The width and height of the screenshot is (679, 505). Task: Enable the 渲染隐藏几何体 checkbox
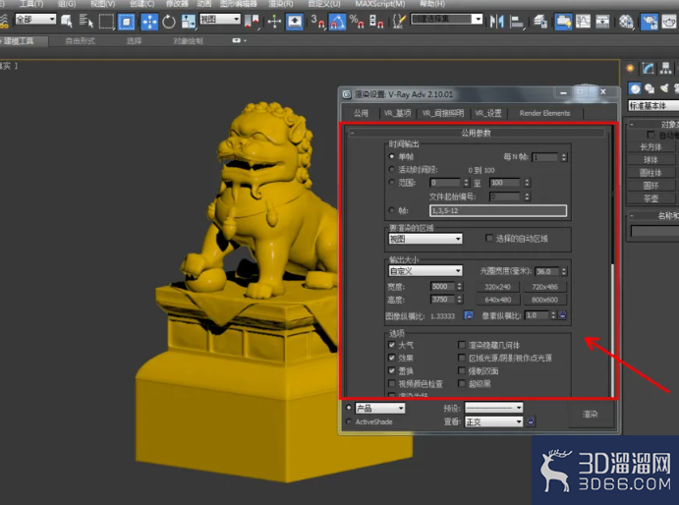pyautogui.click(x=462, y=345)
